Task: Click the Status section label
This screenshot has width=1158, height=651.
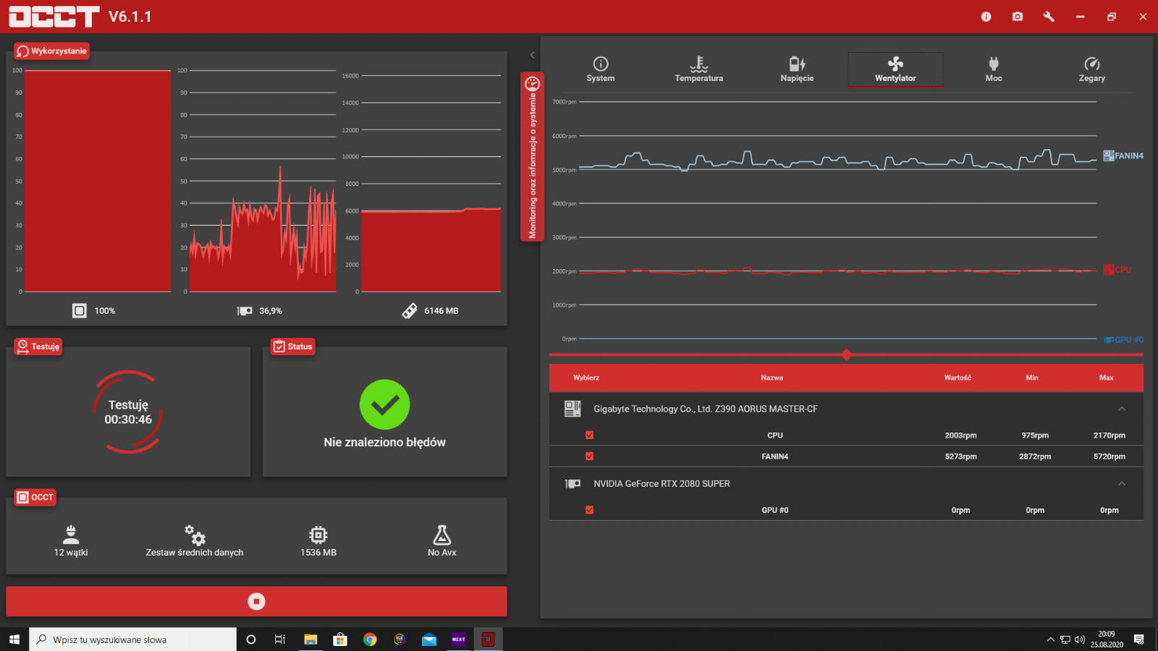Action: [x=293, y=346]
